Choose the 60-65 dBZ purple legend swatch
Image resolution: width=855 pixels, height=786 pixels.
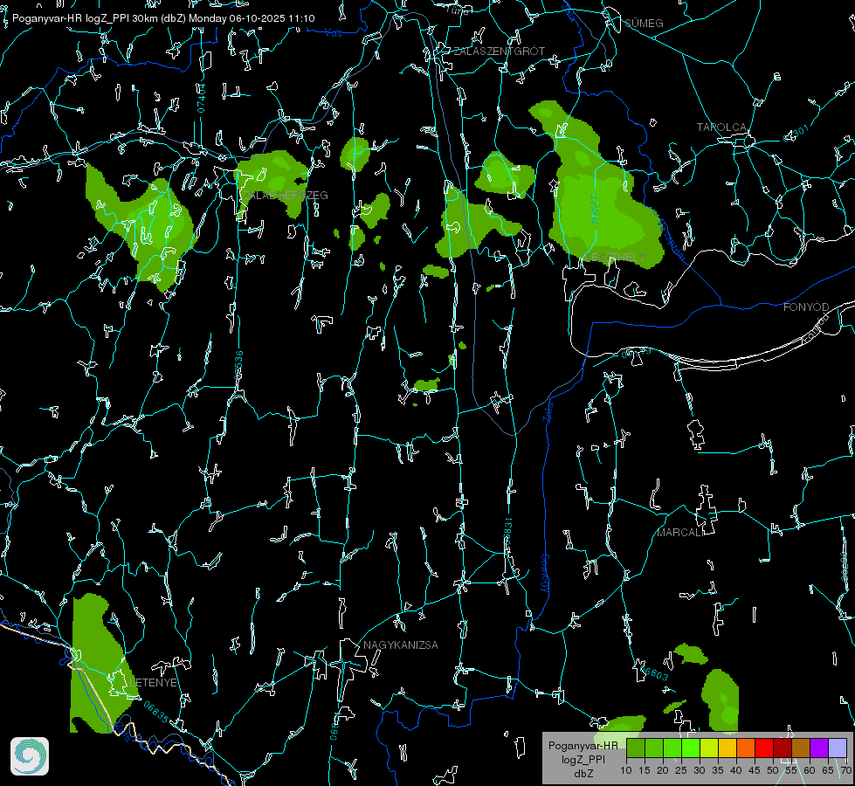[819, 748]
